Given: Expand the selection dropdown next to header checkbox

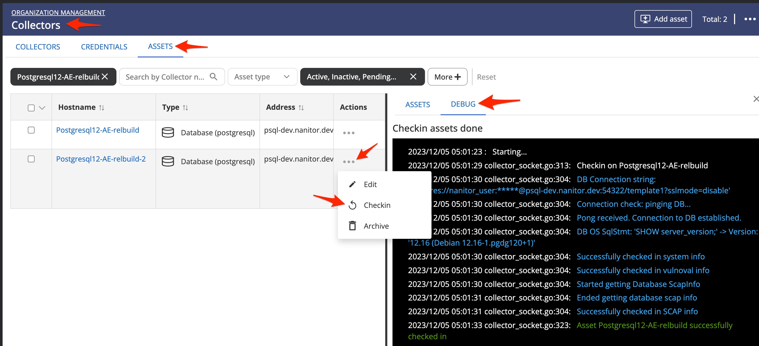Looking at the screenshot, I should click(x=42, y=108).
